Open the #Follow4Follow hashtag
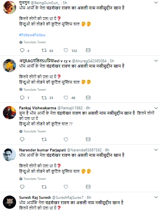The width and height of the screenshot is (160, 210). pyautogui.click(x=32, y=35)
